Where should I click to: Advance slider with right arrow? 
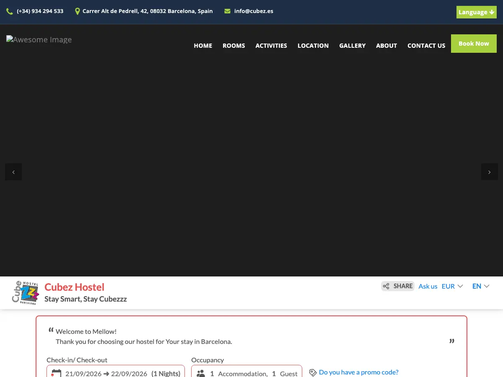[x=490, y=172]
